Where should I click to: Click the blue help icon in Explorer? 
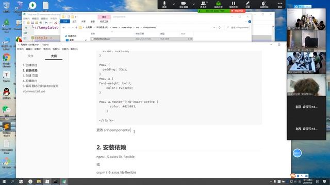[250, 22]
